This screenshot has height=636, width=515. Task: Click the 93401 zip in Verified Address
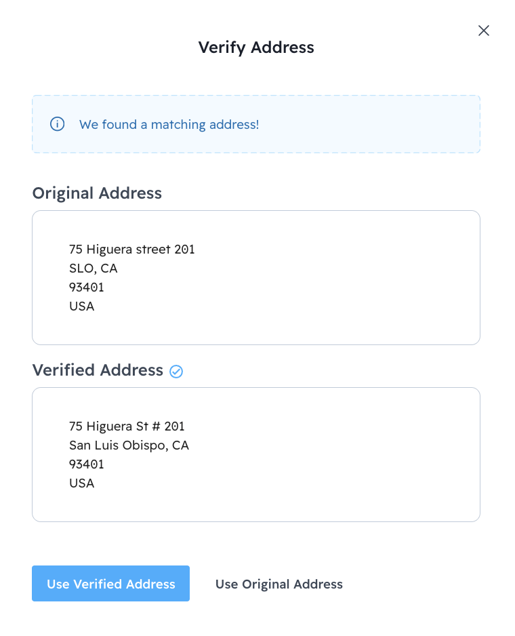click(87, 464)
